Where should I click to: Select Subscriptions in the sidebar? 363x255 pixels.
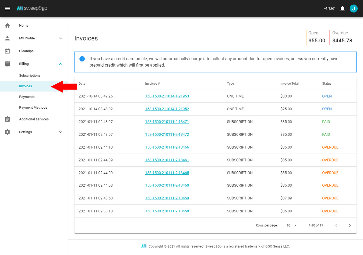point(30,75)
